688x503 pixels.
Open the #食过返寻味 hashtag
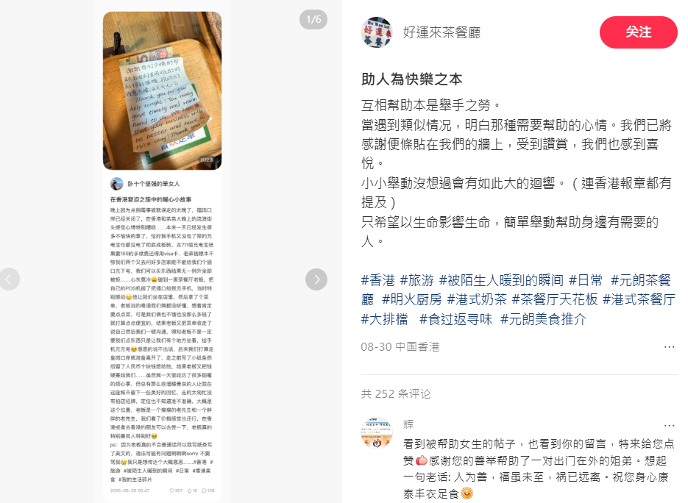456,319
